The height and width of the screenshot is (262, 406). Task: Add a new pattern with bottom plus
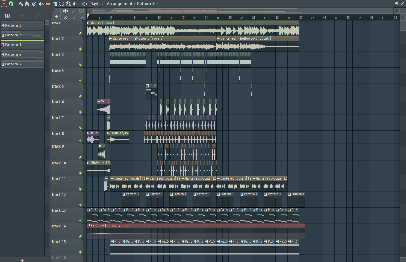(x=22, y=260)
